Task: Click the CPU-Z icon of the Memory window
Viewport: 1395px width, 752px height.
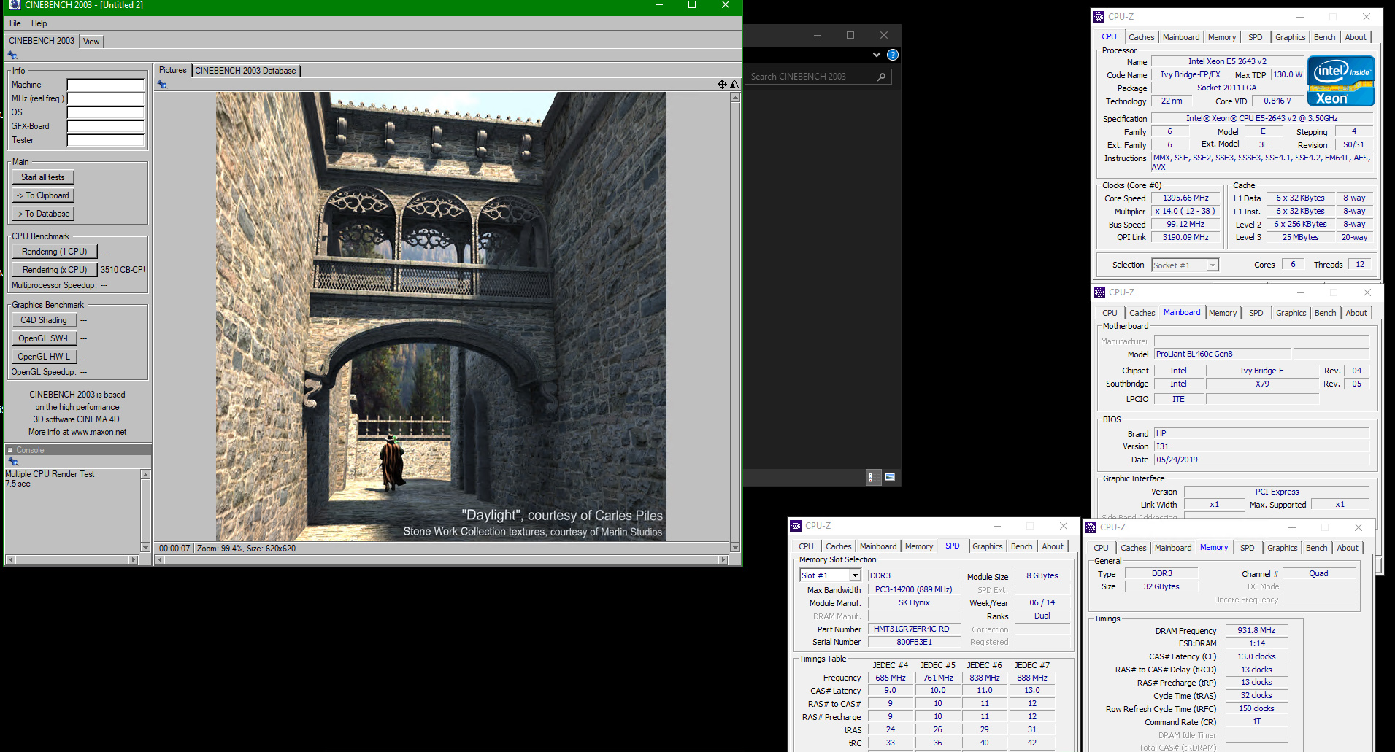Action: pos(1091,527)
